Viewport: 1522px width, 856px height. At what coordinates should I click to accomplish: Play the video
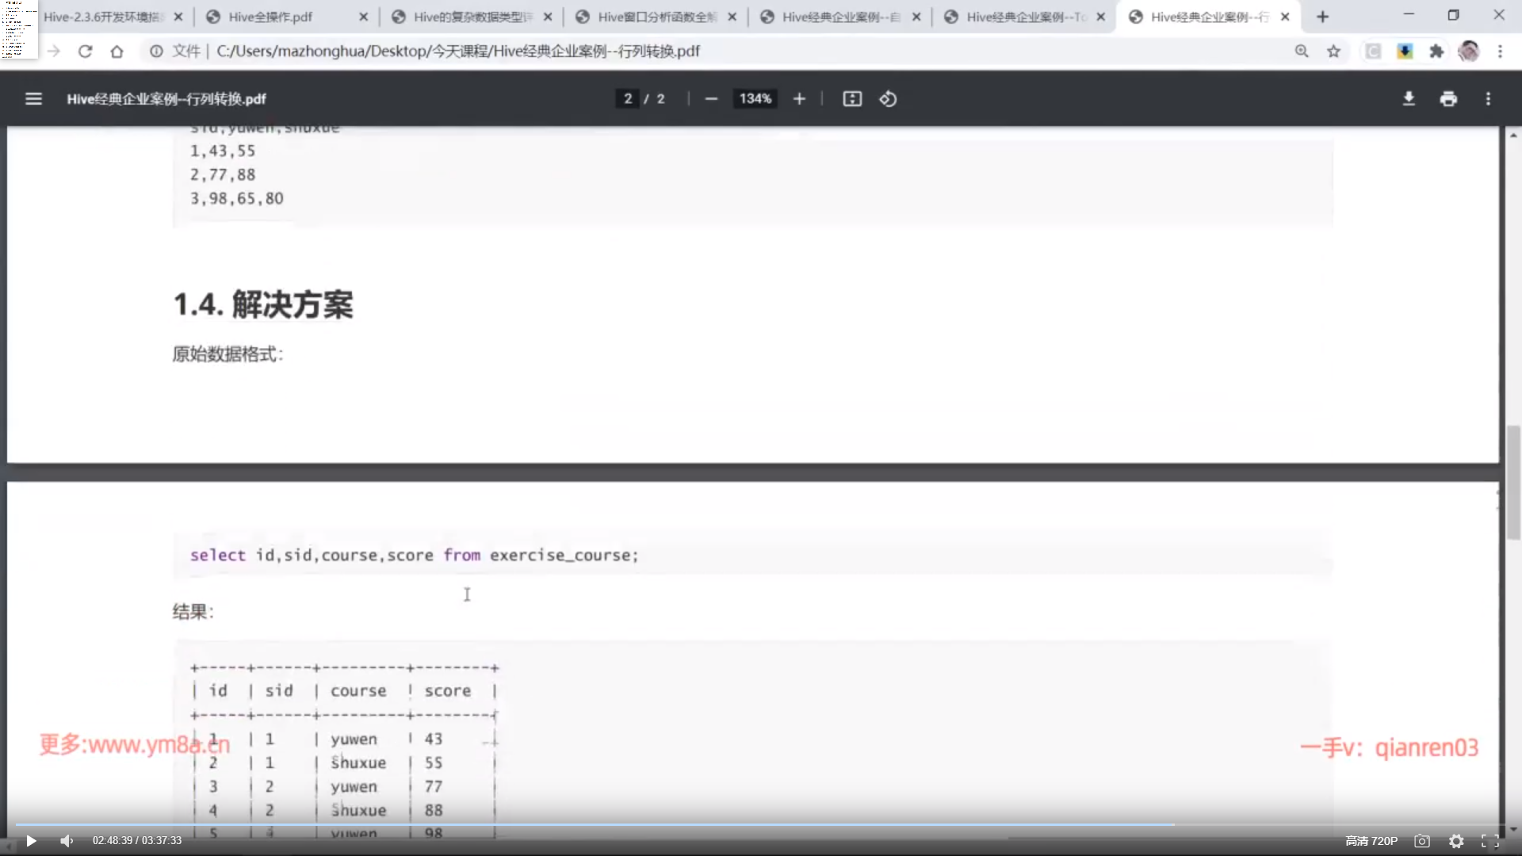click(31, 841)
